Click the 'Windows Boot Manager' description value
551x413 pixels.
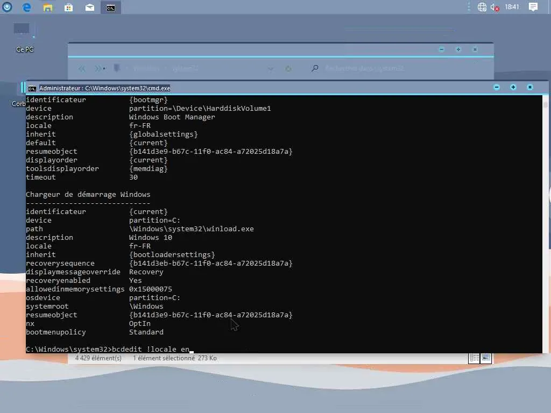coord(172,117)
